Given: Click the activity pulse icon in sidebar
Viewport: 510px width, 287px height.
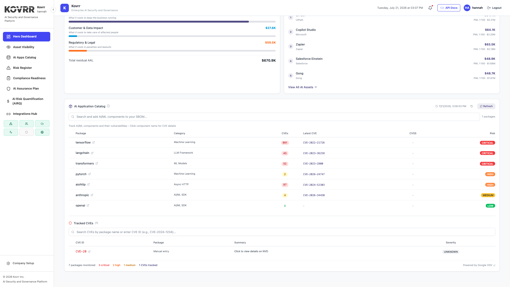Looking at the screenshot, I should [11, 132].
